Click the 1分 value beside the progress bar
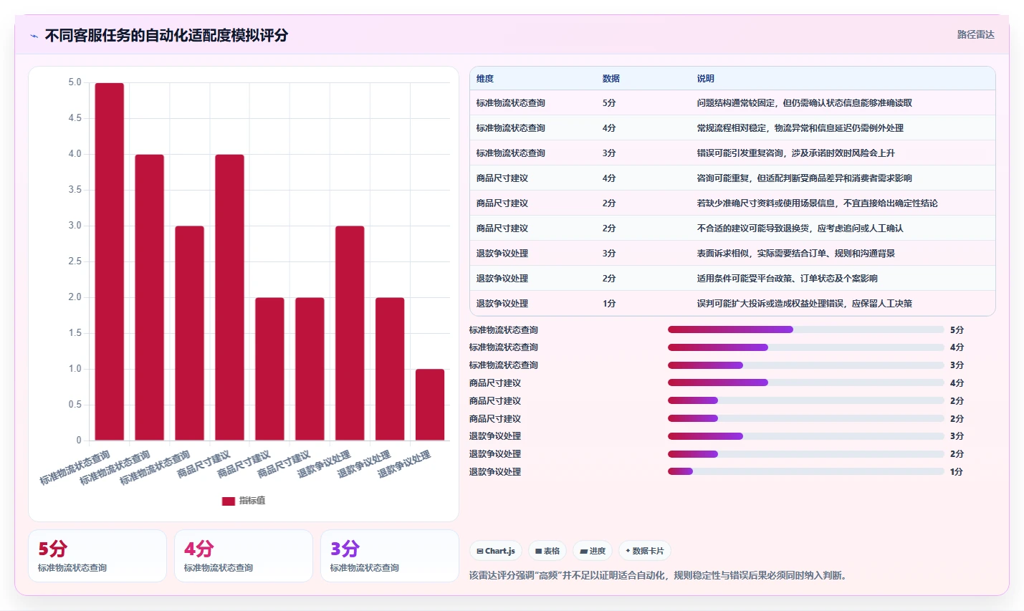1024x611 pixels. pyautogui.click(x=957, y=472)
